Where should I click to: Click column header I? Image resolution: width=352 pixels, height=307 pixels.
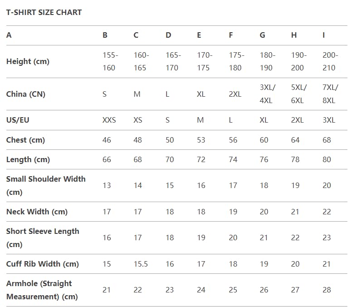(x=323, y=35)
